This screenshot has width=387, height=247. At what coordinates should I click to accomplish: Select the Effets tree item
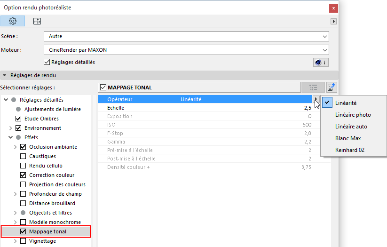31,137
